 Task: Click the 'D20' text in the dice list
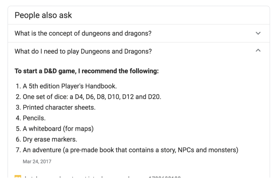click(154, 97)
